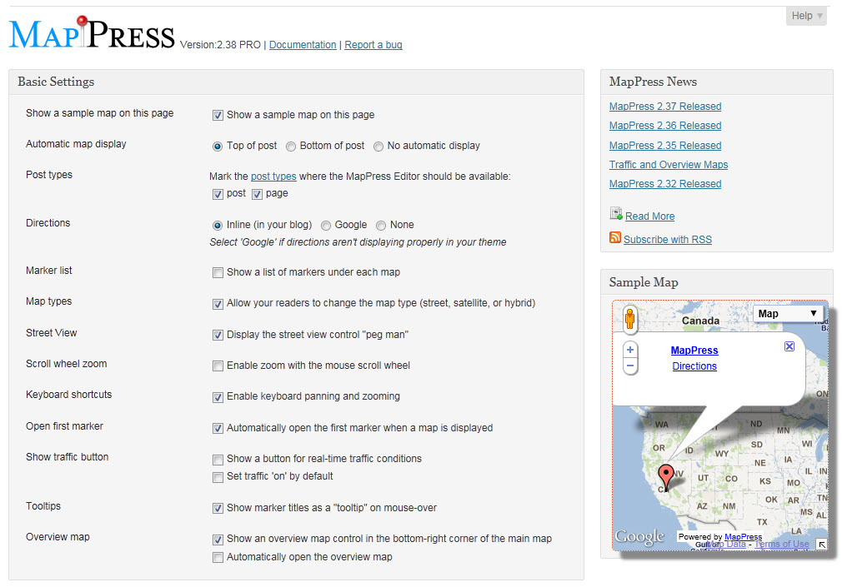842x587 pixels.
Task: Click the Read More page icon
Action: [x=615, y=214]
